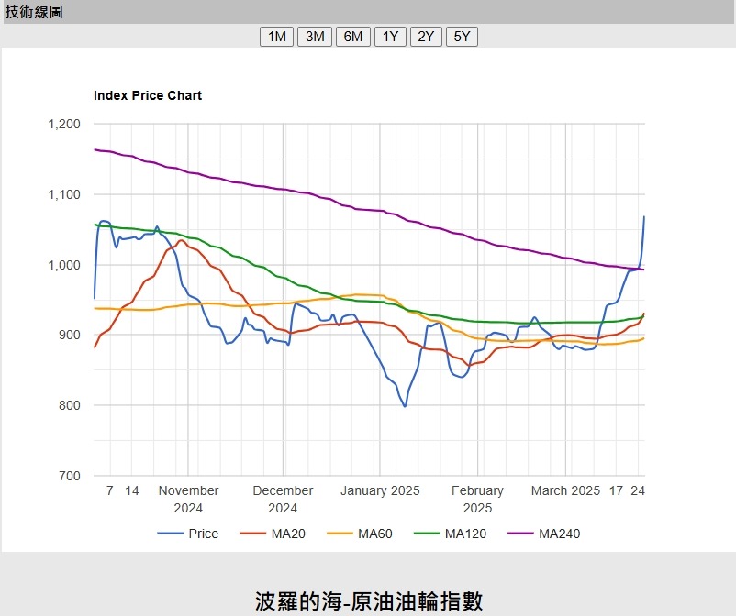Viewport: 736px width, 616px height.
Task: Select the 1M time range button
Action: [276, 37]
